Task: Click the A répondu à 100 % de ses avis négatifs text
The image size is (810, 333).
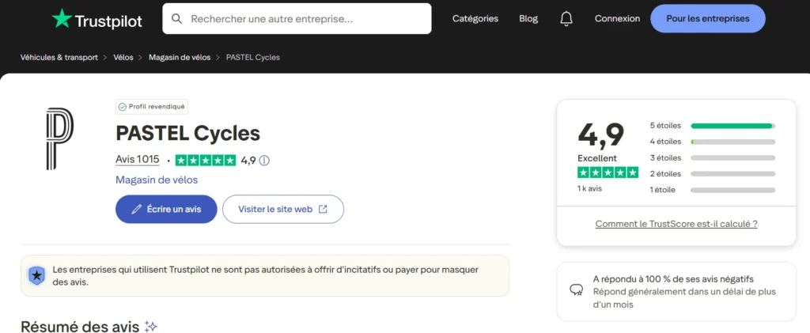Action: tap(673, 278)
